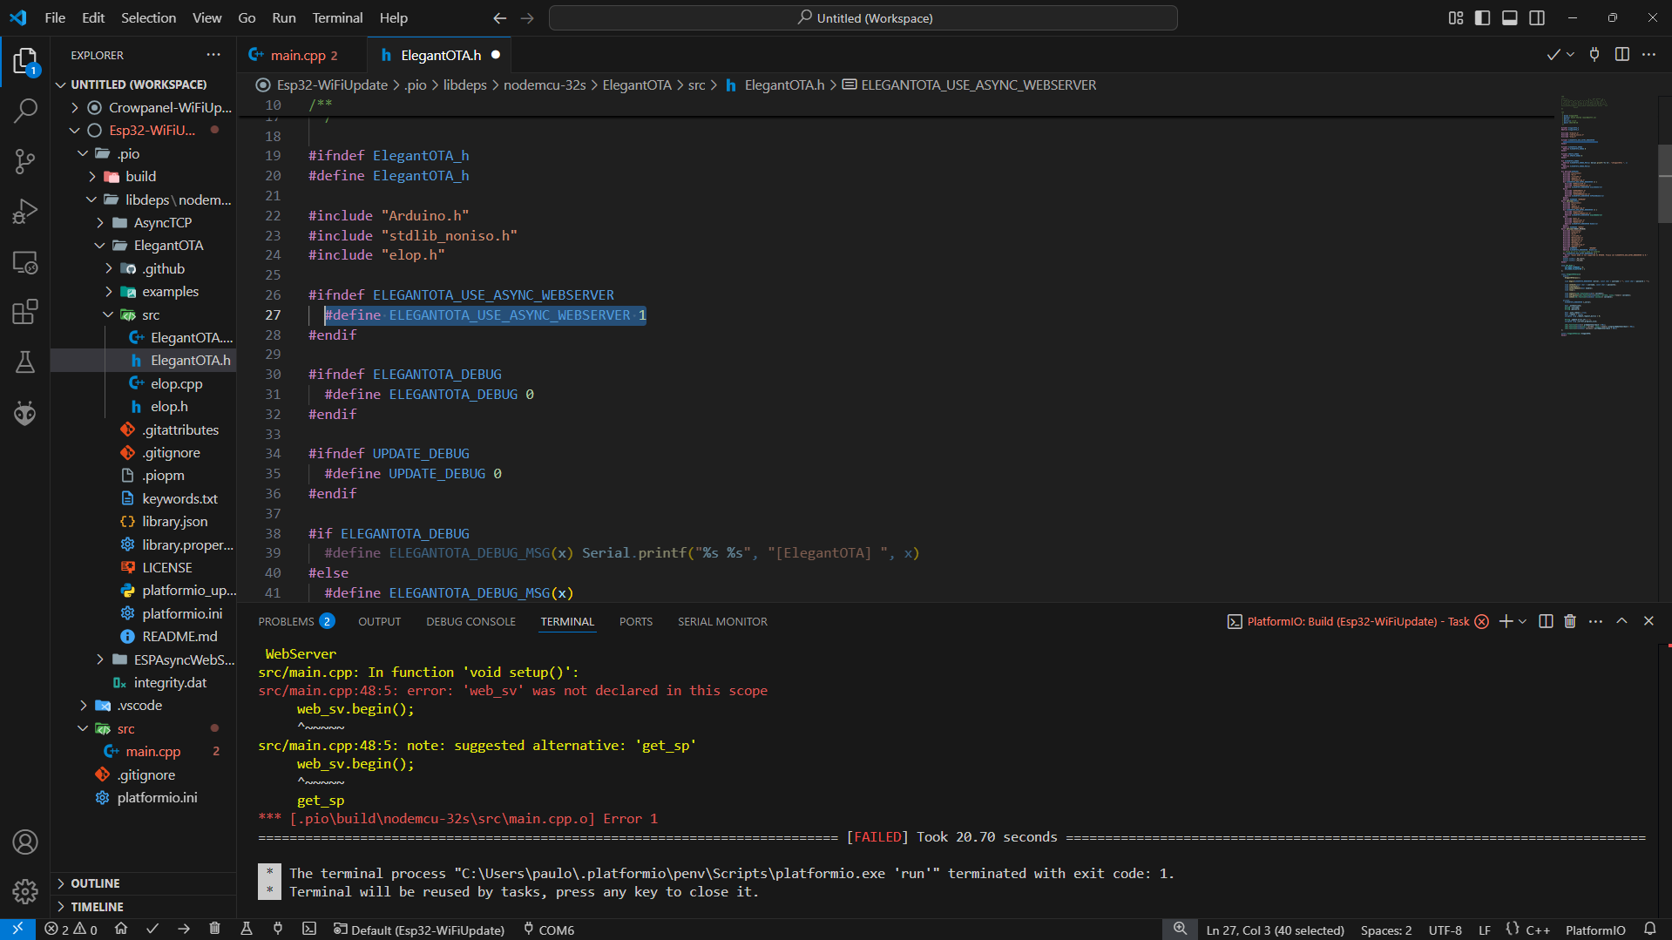Image resolution: width=1672 pixels, height=940 pixels.
Task: Toggle the bottom panel layout button
Action: coord(1510,18)
